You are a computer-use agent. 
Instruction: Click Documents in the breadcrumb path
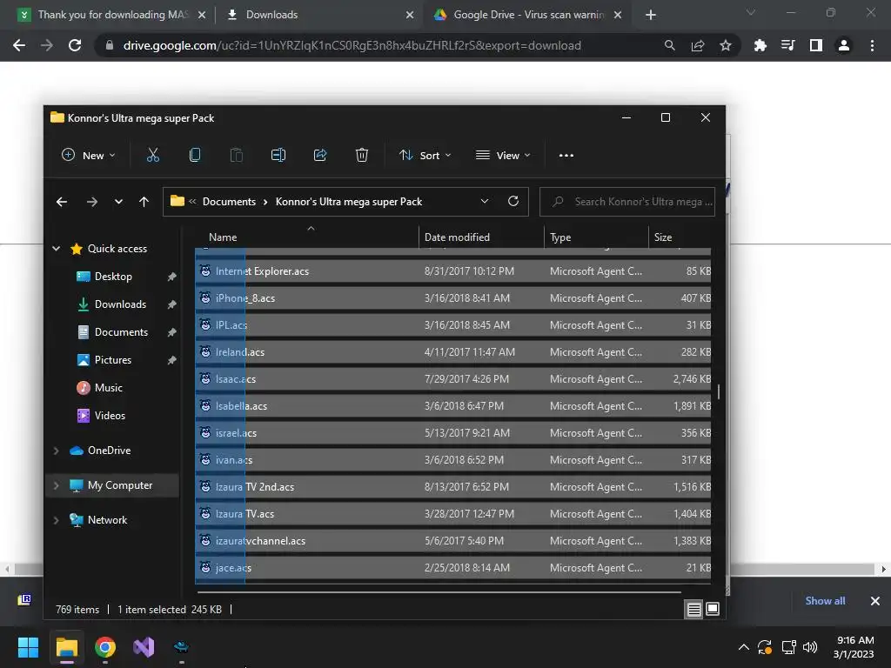229,202
